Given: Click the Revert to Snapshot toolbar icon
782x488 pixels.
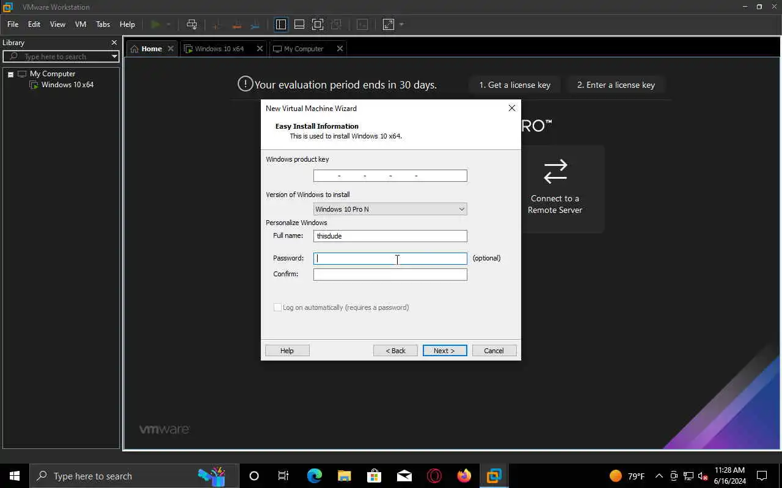Looking at the screenshot, I should [x=237, y=24].
